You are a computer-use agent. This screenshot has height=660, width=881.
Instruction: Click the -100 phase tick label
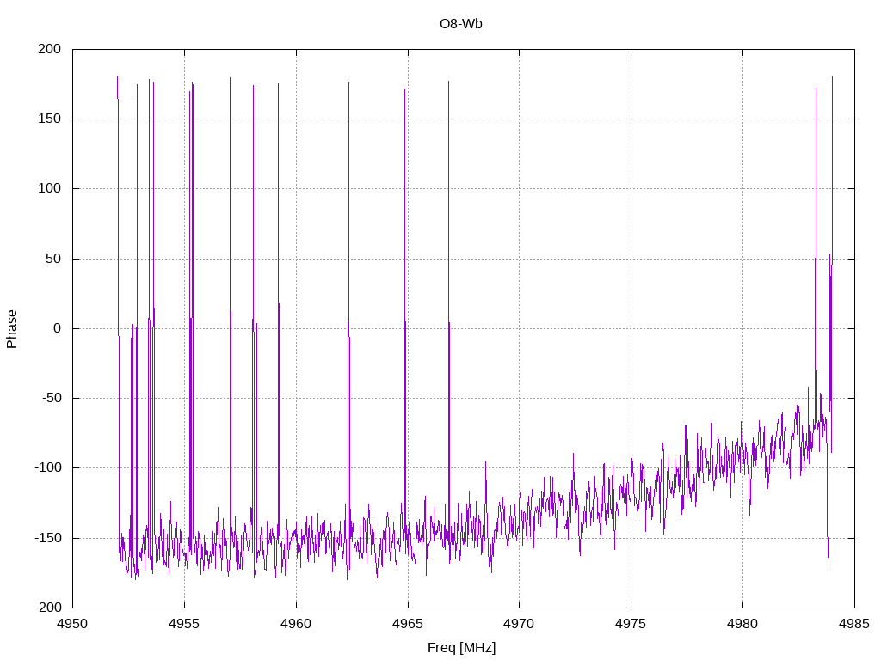point(48,467)
